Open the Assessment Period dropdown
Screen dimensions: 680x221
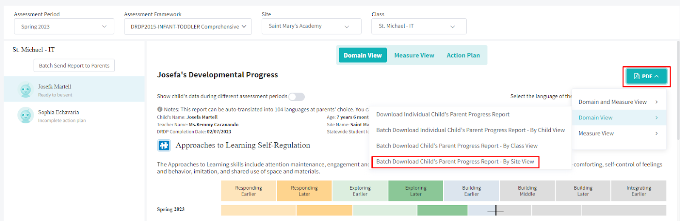[64, 26]
